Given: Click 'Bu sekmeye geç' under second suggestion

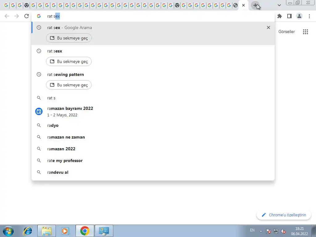Looking at the screenshot, I should [69, 61].
